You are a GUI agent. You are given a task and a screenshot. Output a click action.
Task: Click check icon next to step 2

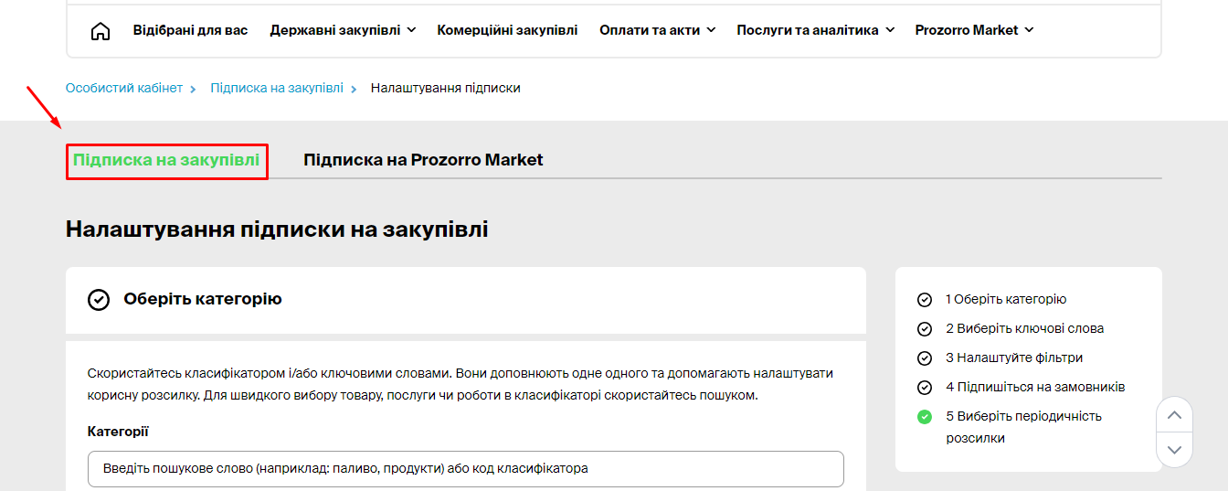coord(925,329)
